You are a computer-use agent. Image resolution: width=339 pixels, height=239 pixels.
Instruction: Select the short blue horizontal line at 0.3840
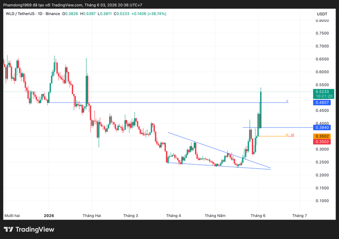(278, 127)
